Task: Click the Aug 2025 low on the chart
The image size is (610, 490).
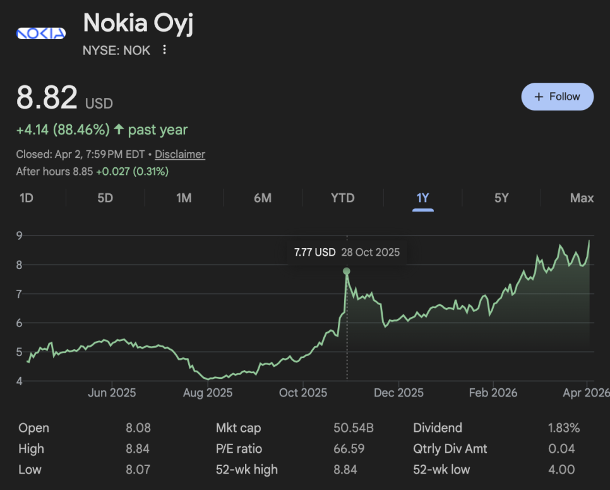Action: pyautogui.click(x=208, y=379)
